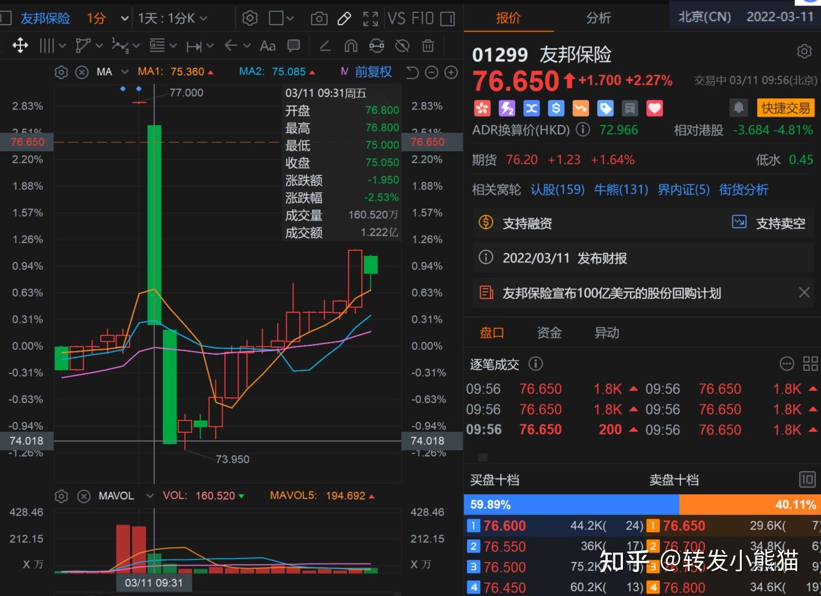Zoom in the chart with plus button
Viewport: 821px width, 596px height.
pyautogui.click(x=451, y=73)
